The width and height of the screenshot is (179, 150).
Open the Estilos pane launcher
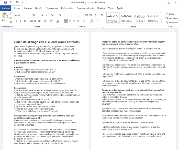(163, 27)
